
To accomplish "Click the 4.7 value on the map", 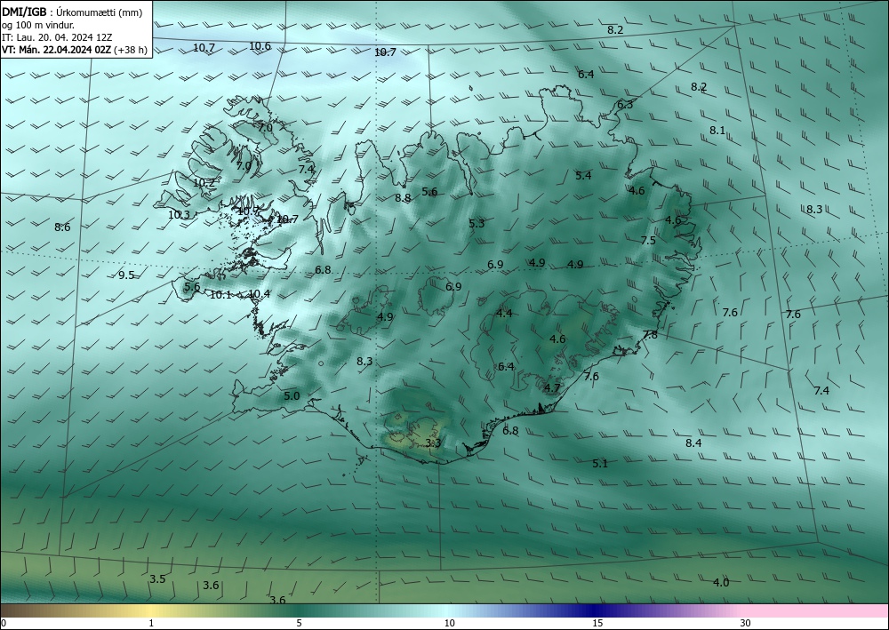I will click(x=552, y=388).
